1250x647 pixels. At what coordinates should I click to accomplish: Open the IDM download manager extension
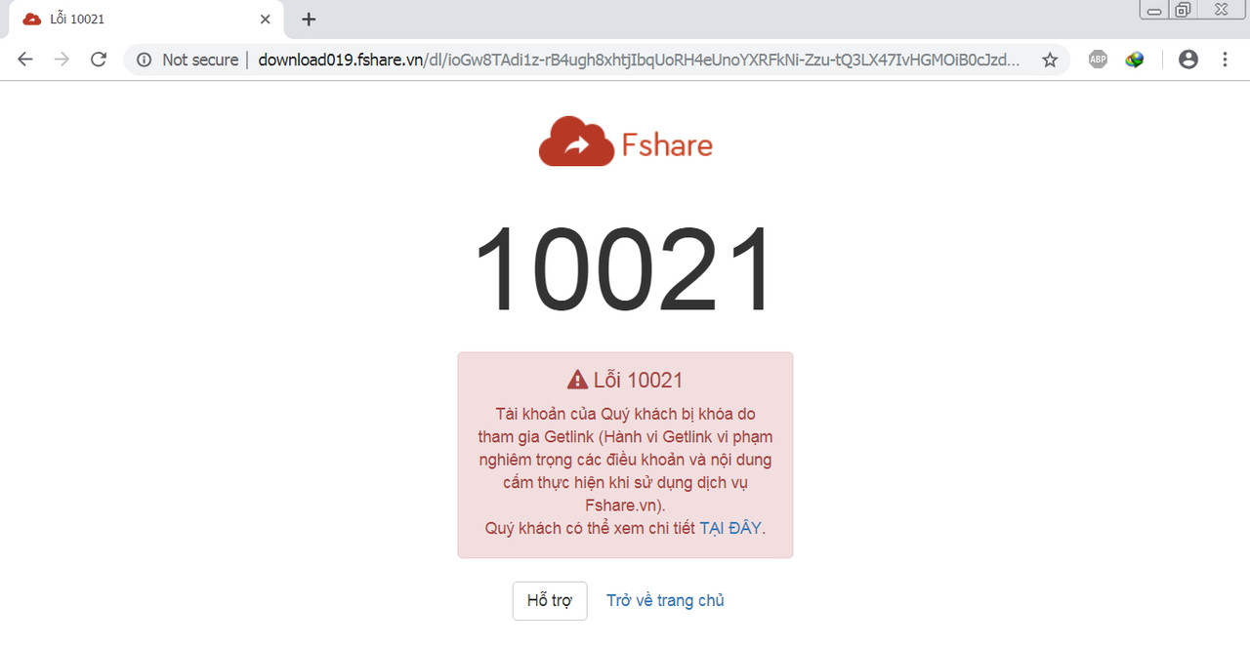coord(1134,60)
